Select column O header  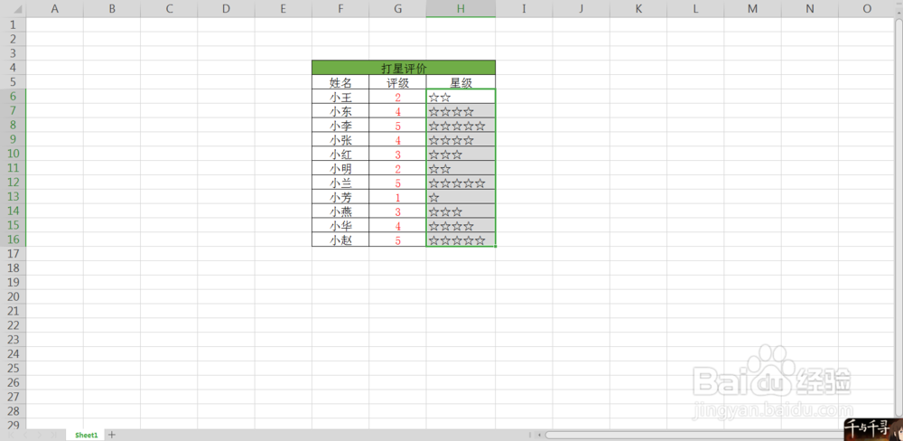[867, 9]
